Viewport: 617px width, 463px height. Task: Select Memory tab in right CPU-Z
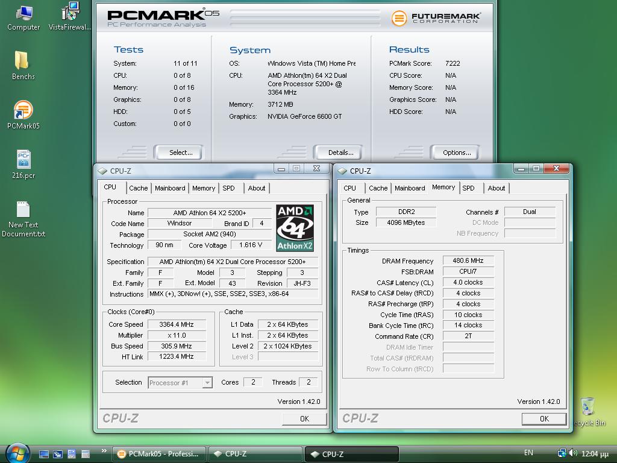tap(443, 187)
